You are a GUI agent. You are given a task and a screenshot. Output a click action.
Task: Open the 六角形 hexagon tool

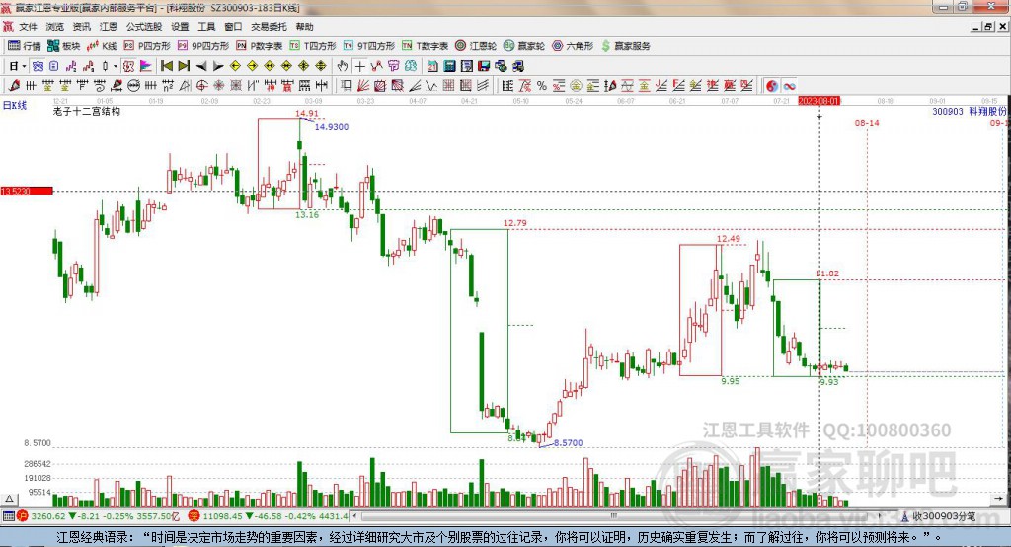573,45
